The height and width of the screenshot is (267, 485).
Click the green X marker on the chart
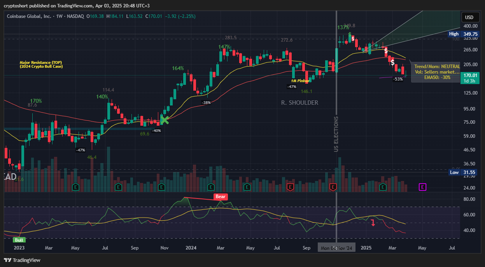[x=165, y=120]
